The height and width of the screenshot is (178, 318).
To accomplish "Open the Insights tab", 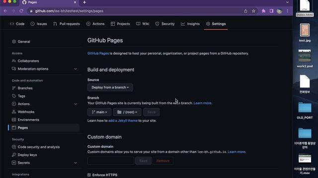I will point(190,24).
